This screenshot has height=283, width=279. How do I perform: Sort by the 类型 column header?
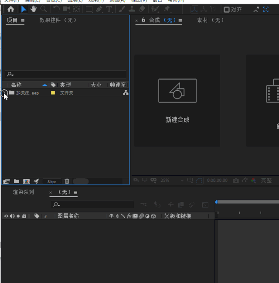[x=65, y=85]
